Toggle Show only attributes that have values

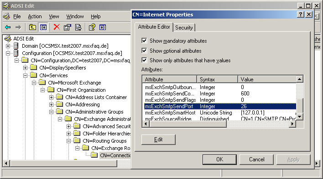pyautogui.click(x=145, y=60)
